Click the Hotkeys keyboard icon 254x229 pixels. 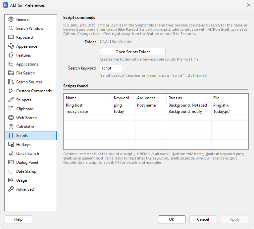[x=11, y=144]
